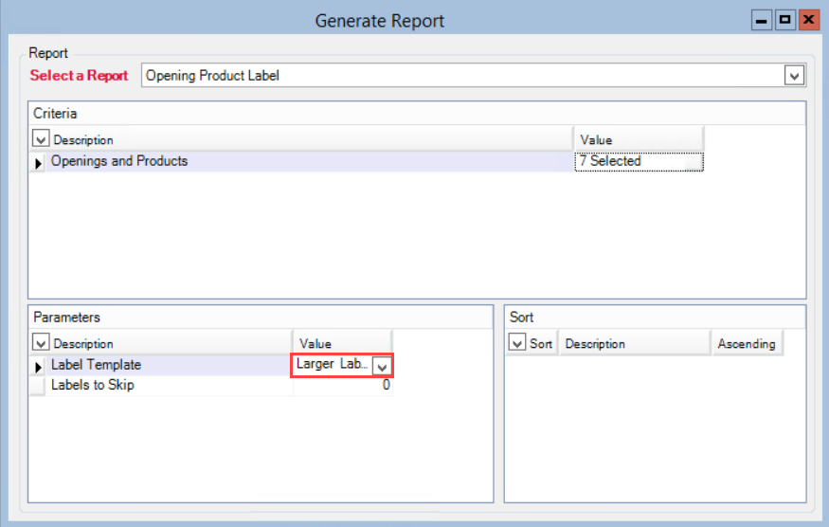Click the Sort column header
The width and height of the screenshot is (829, 527).
541,343
